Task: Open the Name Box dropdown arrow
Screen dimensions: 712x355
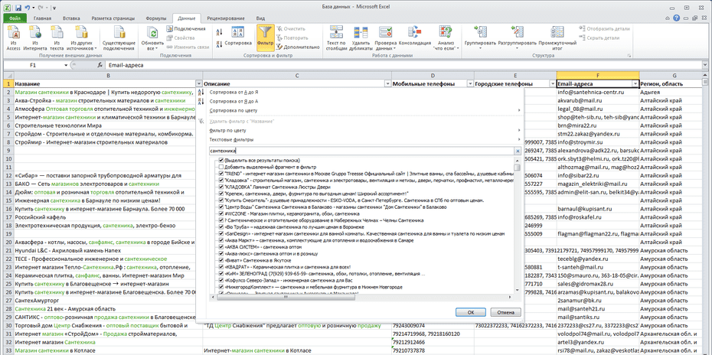Action: [67, 65]
